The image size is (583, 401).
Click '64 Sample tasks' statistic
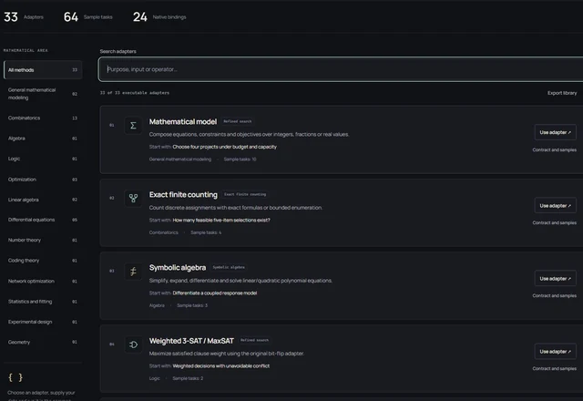click(x=88, y=16)
